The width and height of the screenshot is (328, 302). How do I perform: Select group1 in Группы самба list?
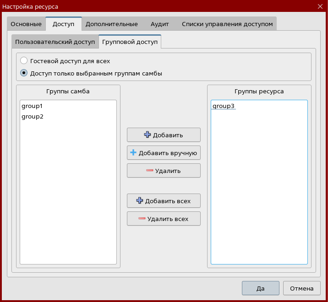(32, 106)
